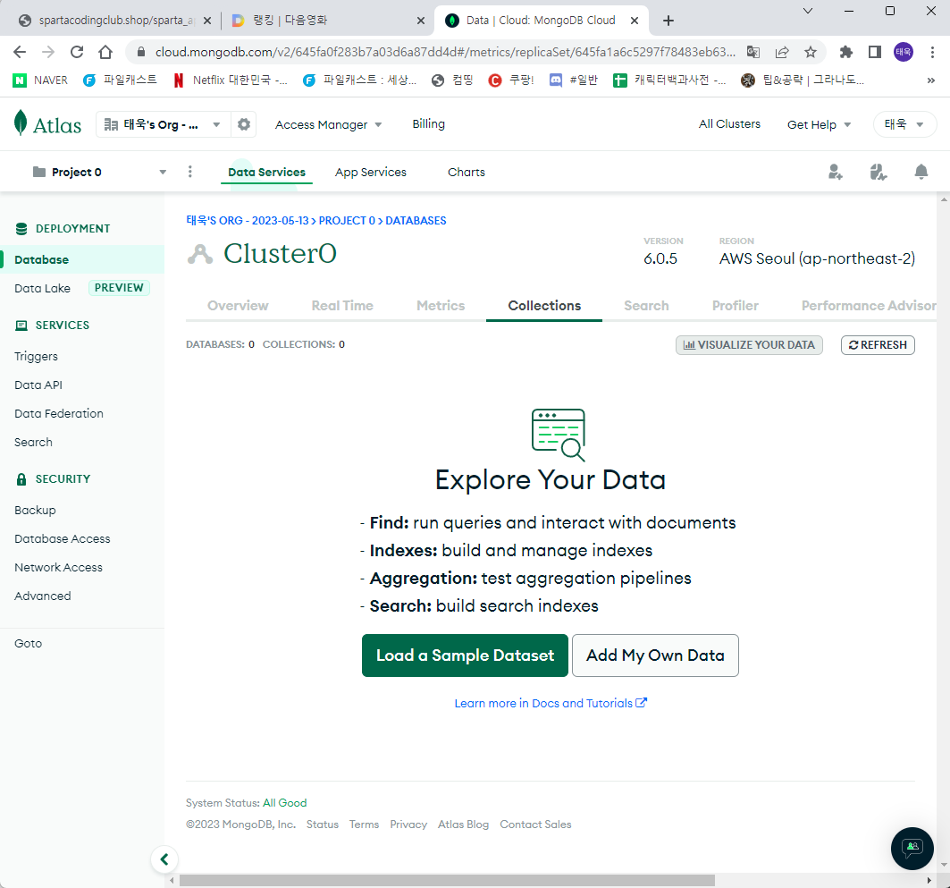Click browser back arrow
Image resolution: width=950 pixels, height=888 pixels.
[20, 52]
